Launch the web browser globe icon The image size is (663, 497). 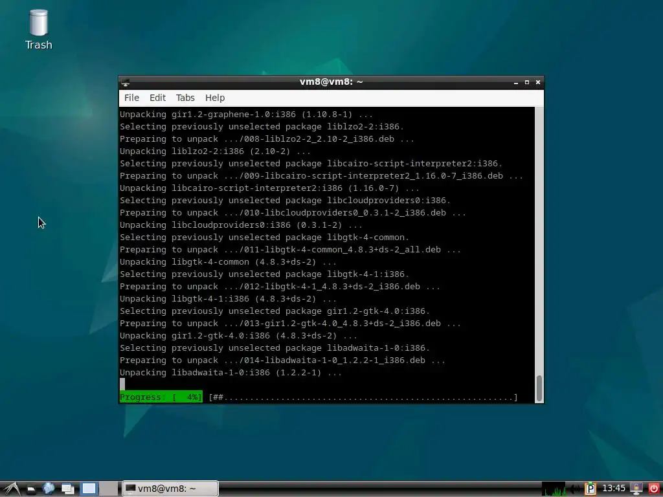[x=48, y=488]
